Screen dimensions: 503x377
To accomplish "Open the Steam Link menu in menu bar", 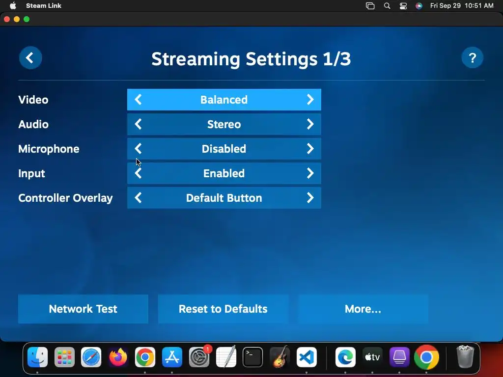I will coord(44,5).
